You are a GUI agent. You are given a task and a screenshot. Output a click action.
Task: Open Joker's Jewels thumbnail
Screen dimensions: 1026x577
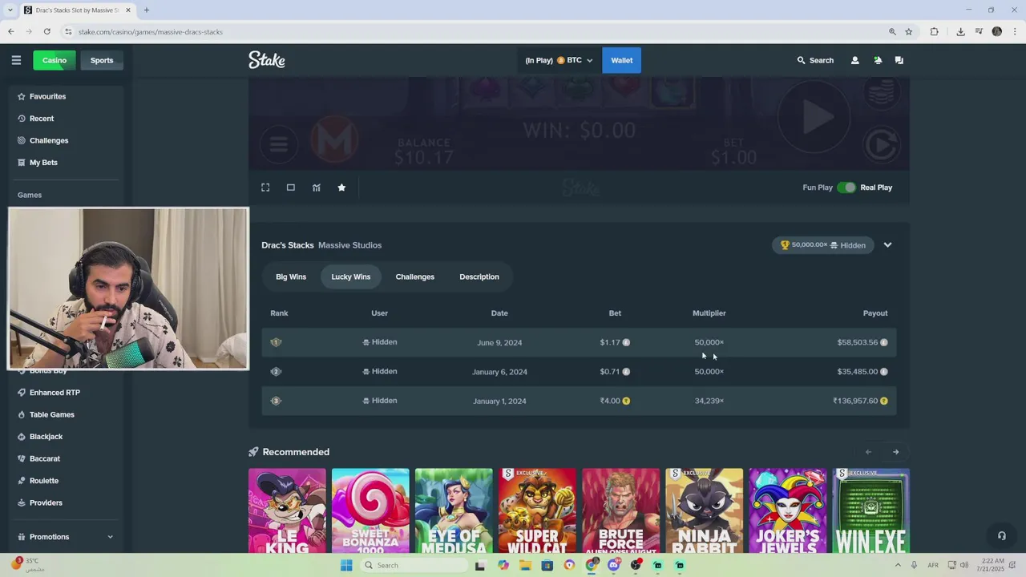tap(787, 511)
